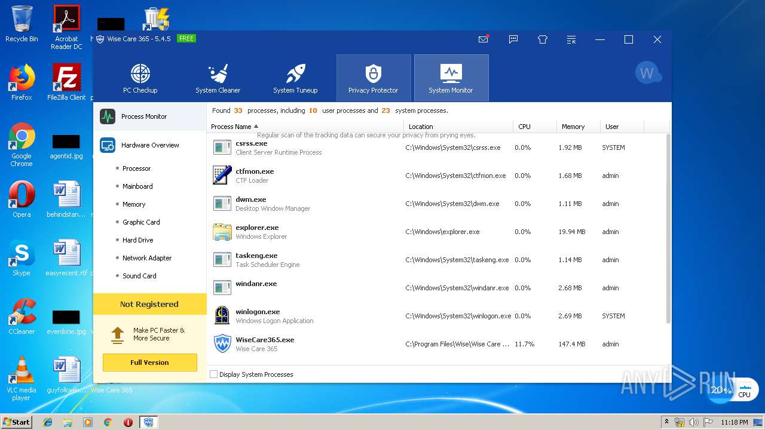Sort by Memory column header

coord(579,127)
